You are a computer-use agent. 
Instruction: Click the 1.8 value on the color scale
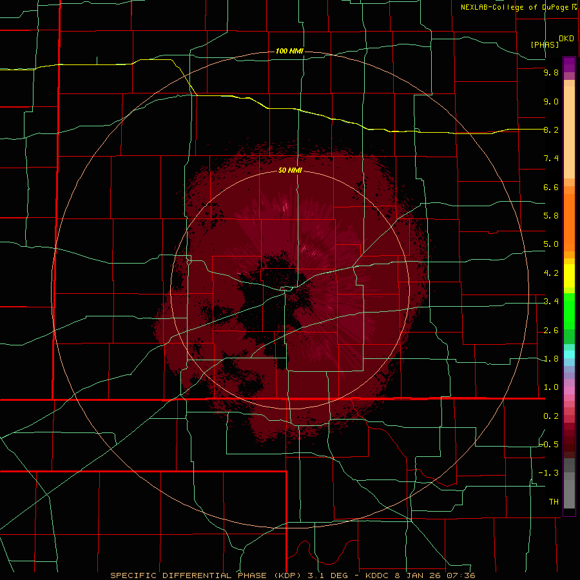551,359
